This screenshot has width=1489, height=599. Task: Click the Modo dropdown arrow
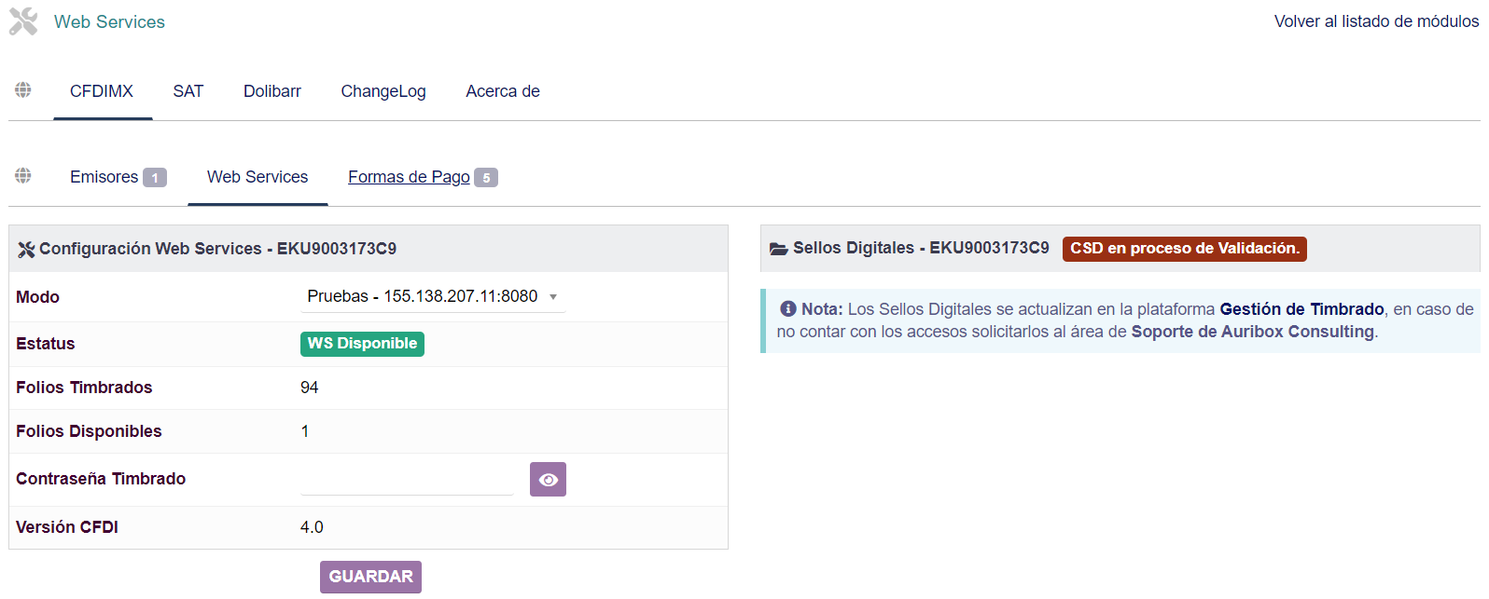coord(553,297)
